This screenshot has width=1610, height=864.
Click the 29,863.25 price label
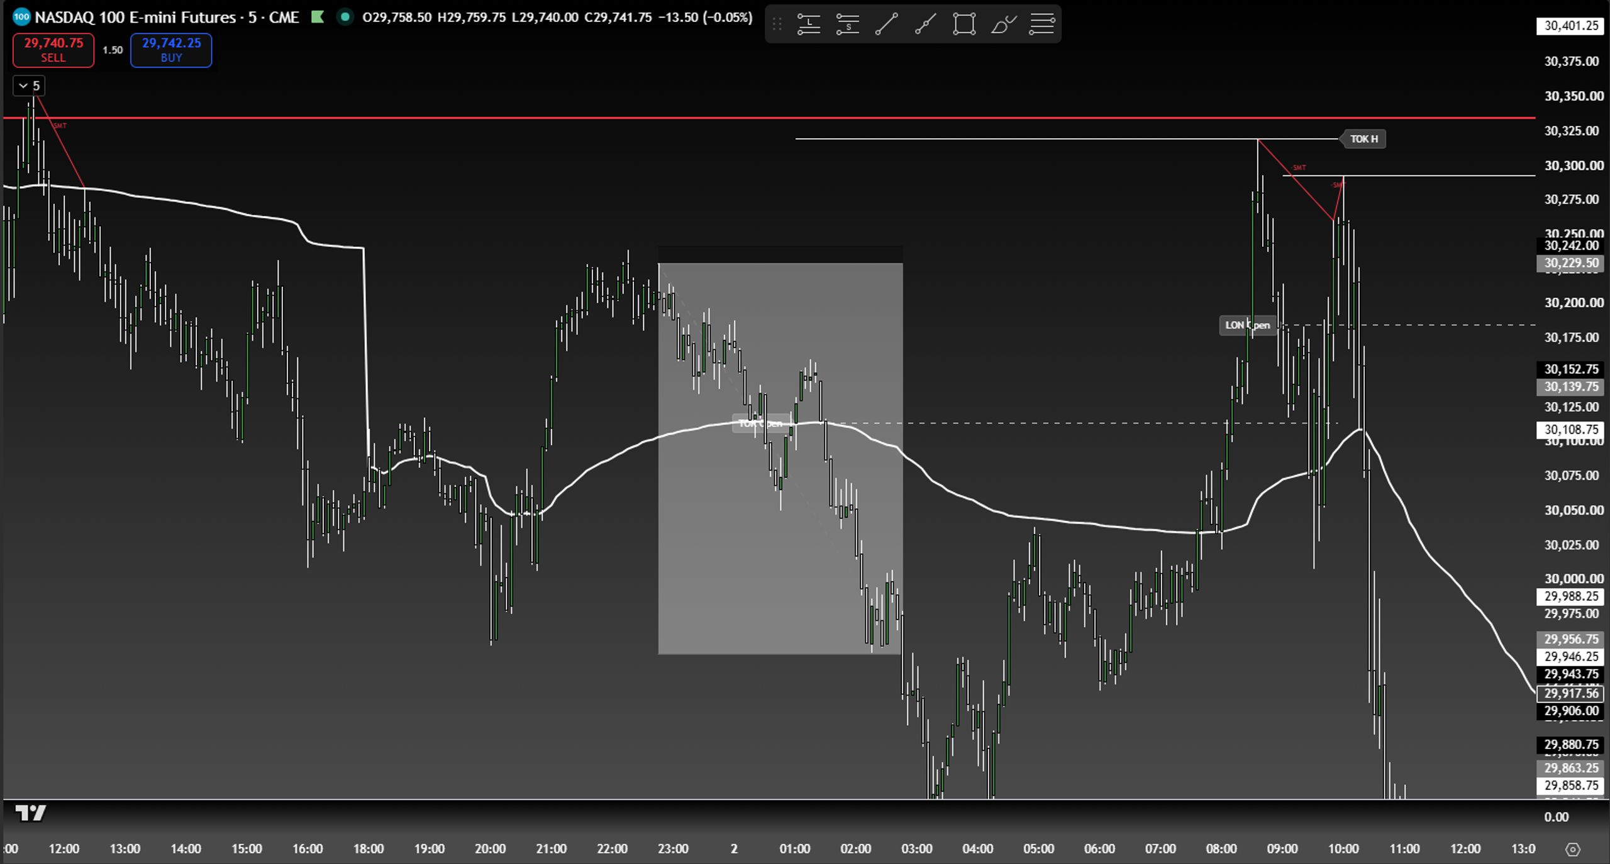(1570, 768)
